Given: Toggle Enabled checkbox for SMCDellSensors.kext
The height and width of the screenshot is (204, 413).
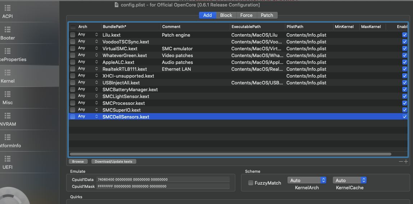Looking at the screenshot, I should pyautogui.click(x=405, y=116).
